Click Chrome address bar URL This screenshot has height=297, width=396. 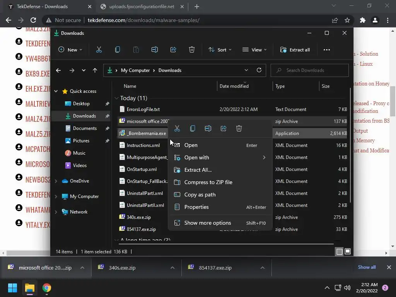(143, 20)
